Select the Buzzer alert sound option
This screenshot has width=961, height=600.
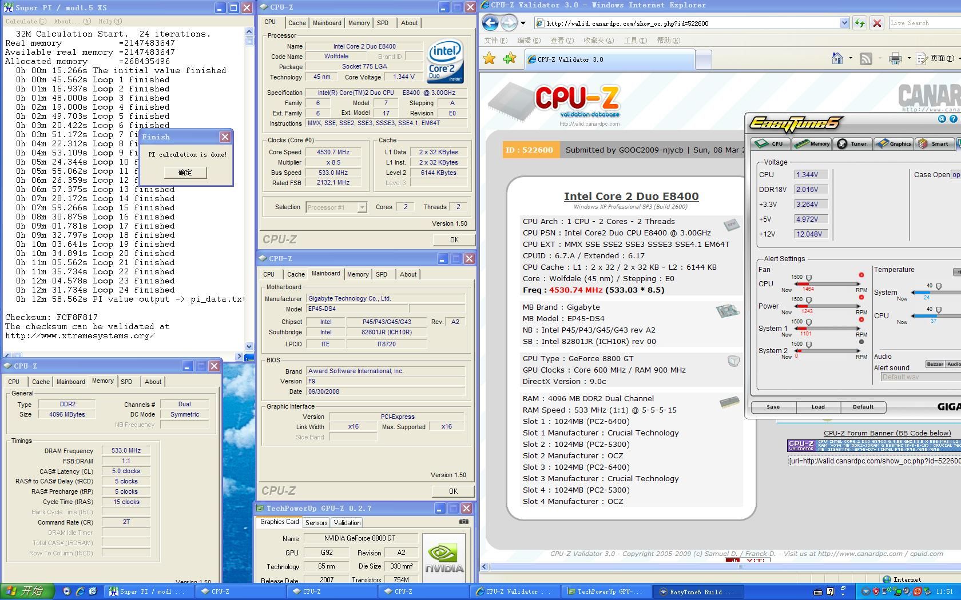click(x=935, y=364)
